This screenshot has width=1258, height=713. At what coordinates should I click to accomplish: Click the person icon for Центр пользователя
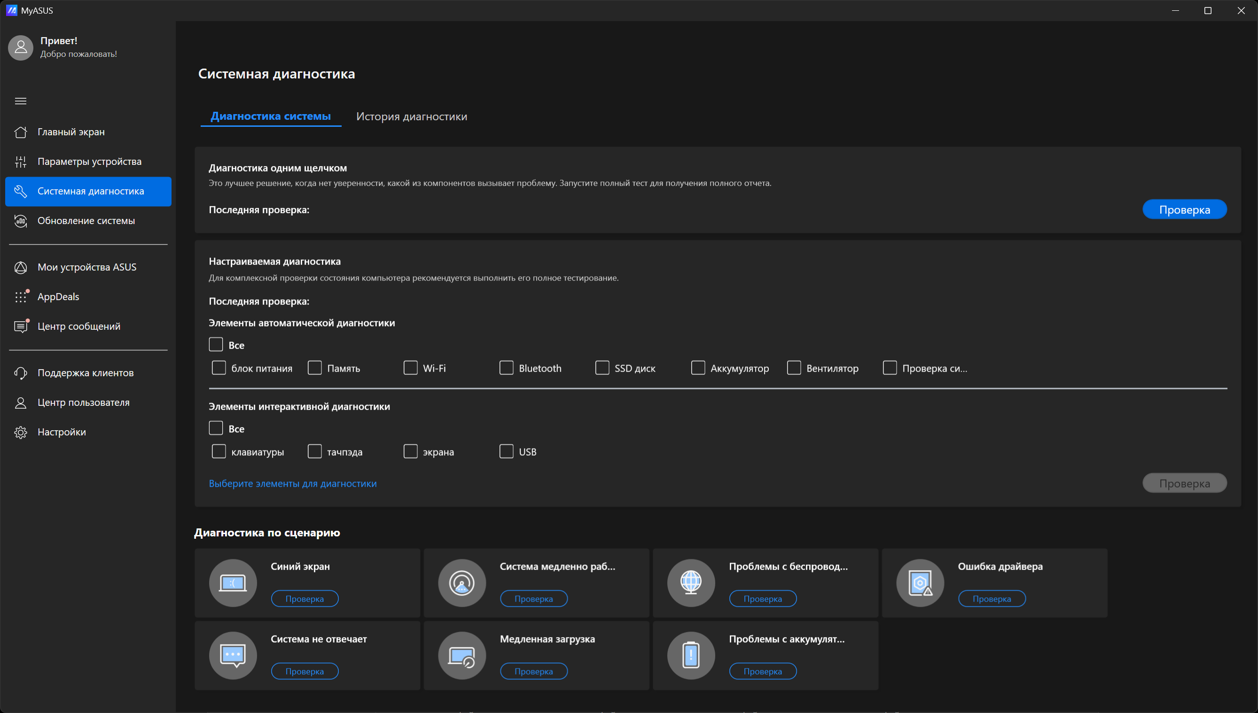(x=21, y=403)
